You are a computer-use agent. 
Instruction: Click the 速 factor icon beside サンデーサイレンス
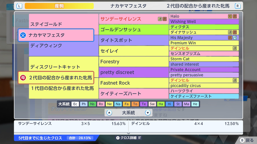pos(160,19)
